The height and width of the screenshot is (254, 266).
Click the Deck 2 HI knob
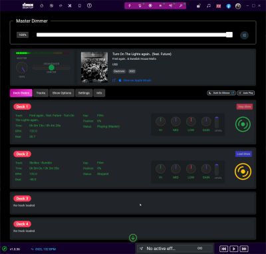pyautogui.click(x=160, y=169)
